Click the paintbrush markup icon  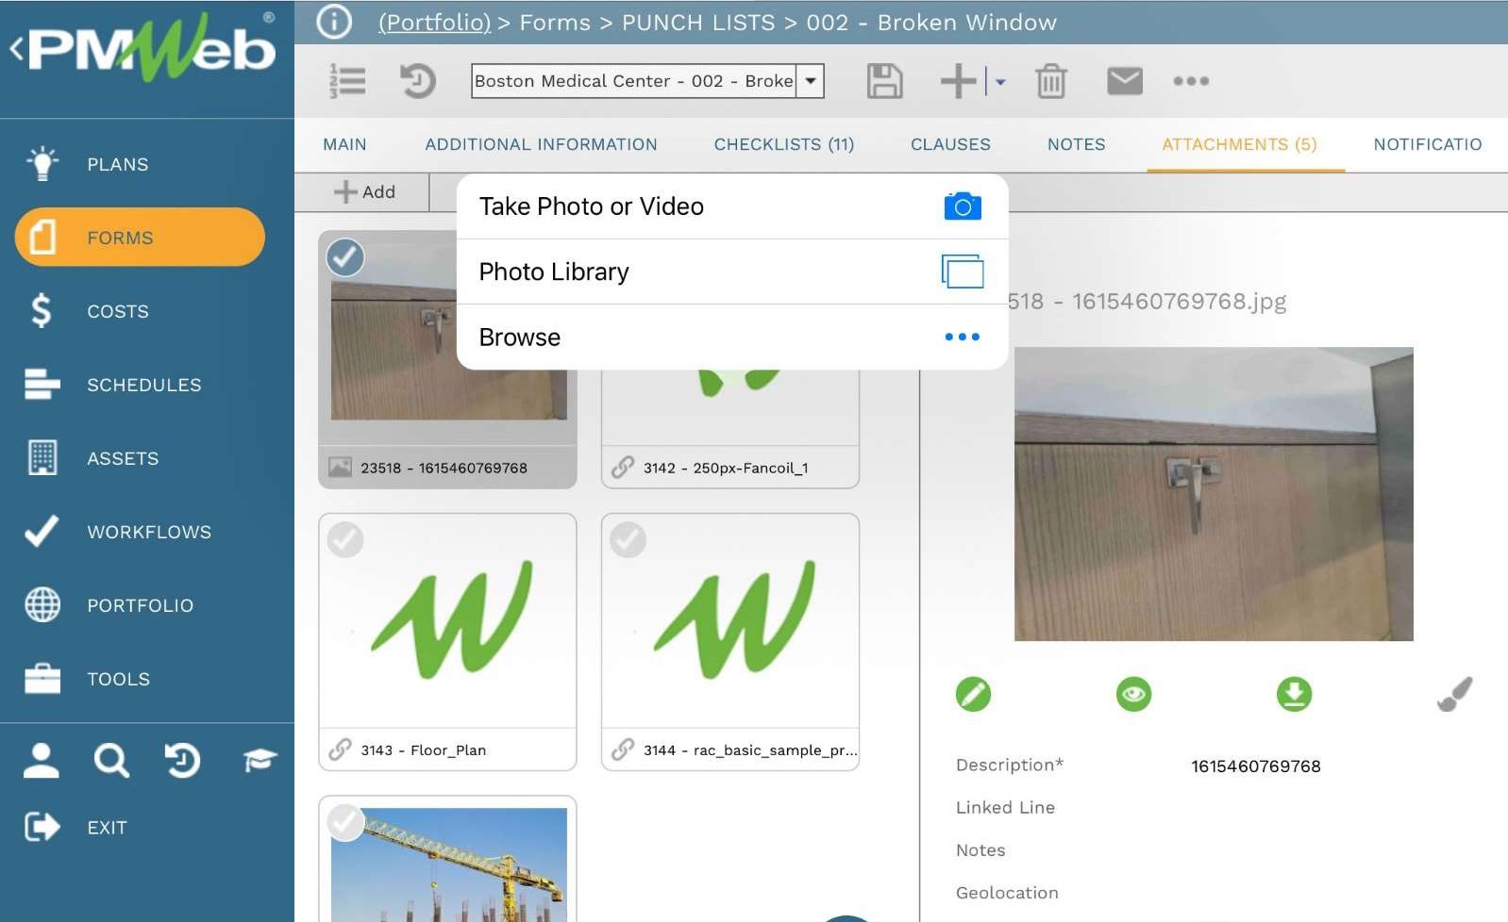(x=1454, y=695)
